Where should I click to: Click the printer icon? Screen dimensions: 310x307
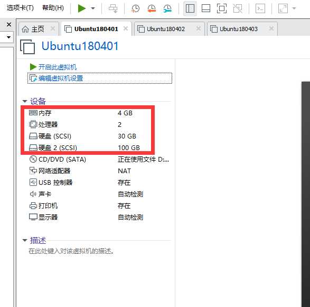tap(33, 206)
